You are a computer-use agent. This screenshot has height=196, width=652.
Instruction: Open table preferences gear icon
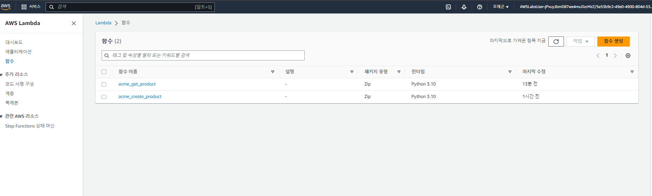(x=628, y=56)
